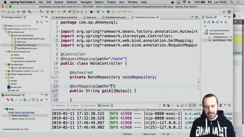The height and width of the screenshot is (137, 244).
Task: Click the New file toolbar icon
Action: point(3,12)
